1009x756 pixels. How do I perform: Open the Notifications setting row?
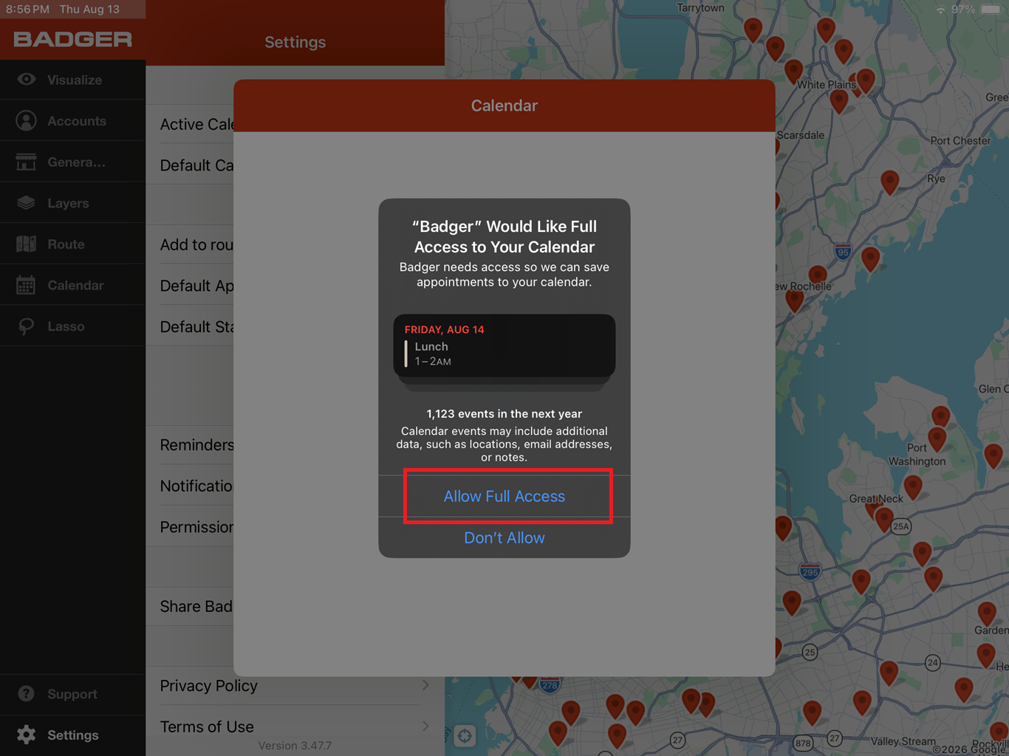(x=190, y=486)
